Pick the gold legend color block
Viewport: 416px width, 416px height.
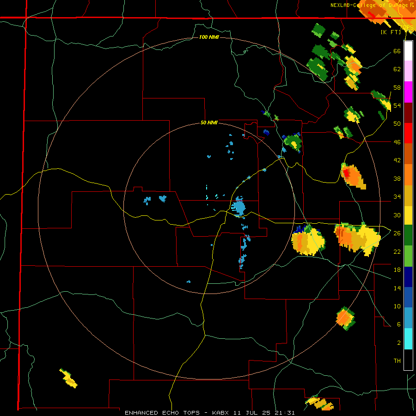coord(408,196)
